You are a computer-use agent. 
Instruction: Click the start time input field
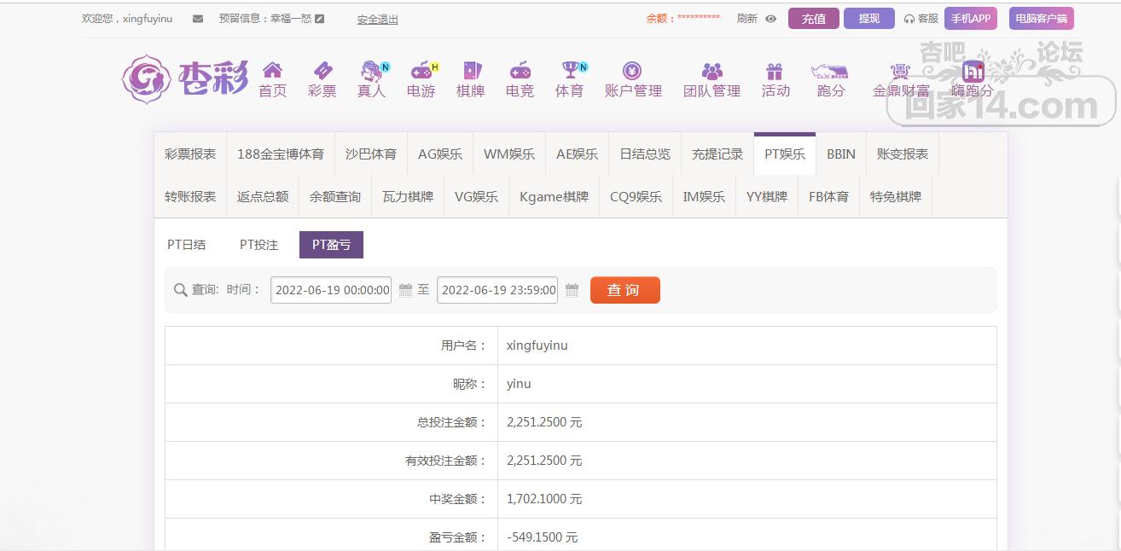331,290
